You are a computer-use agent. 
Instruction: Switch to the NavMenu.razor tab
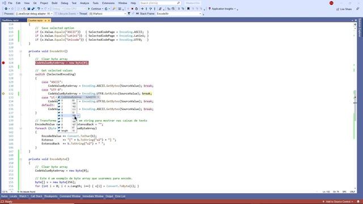(x=10, y=20)
